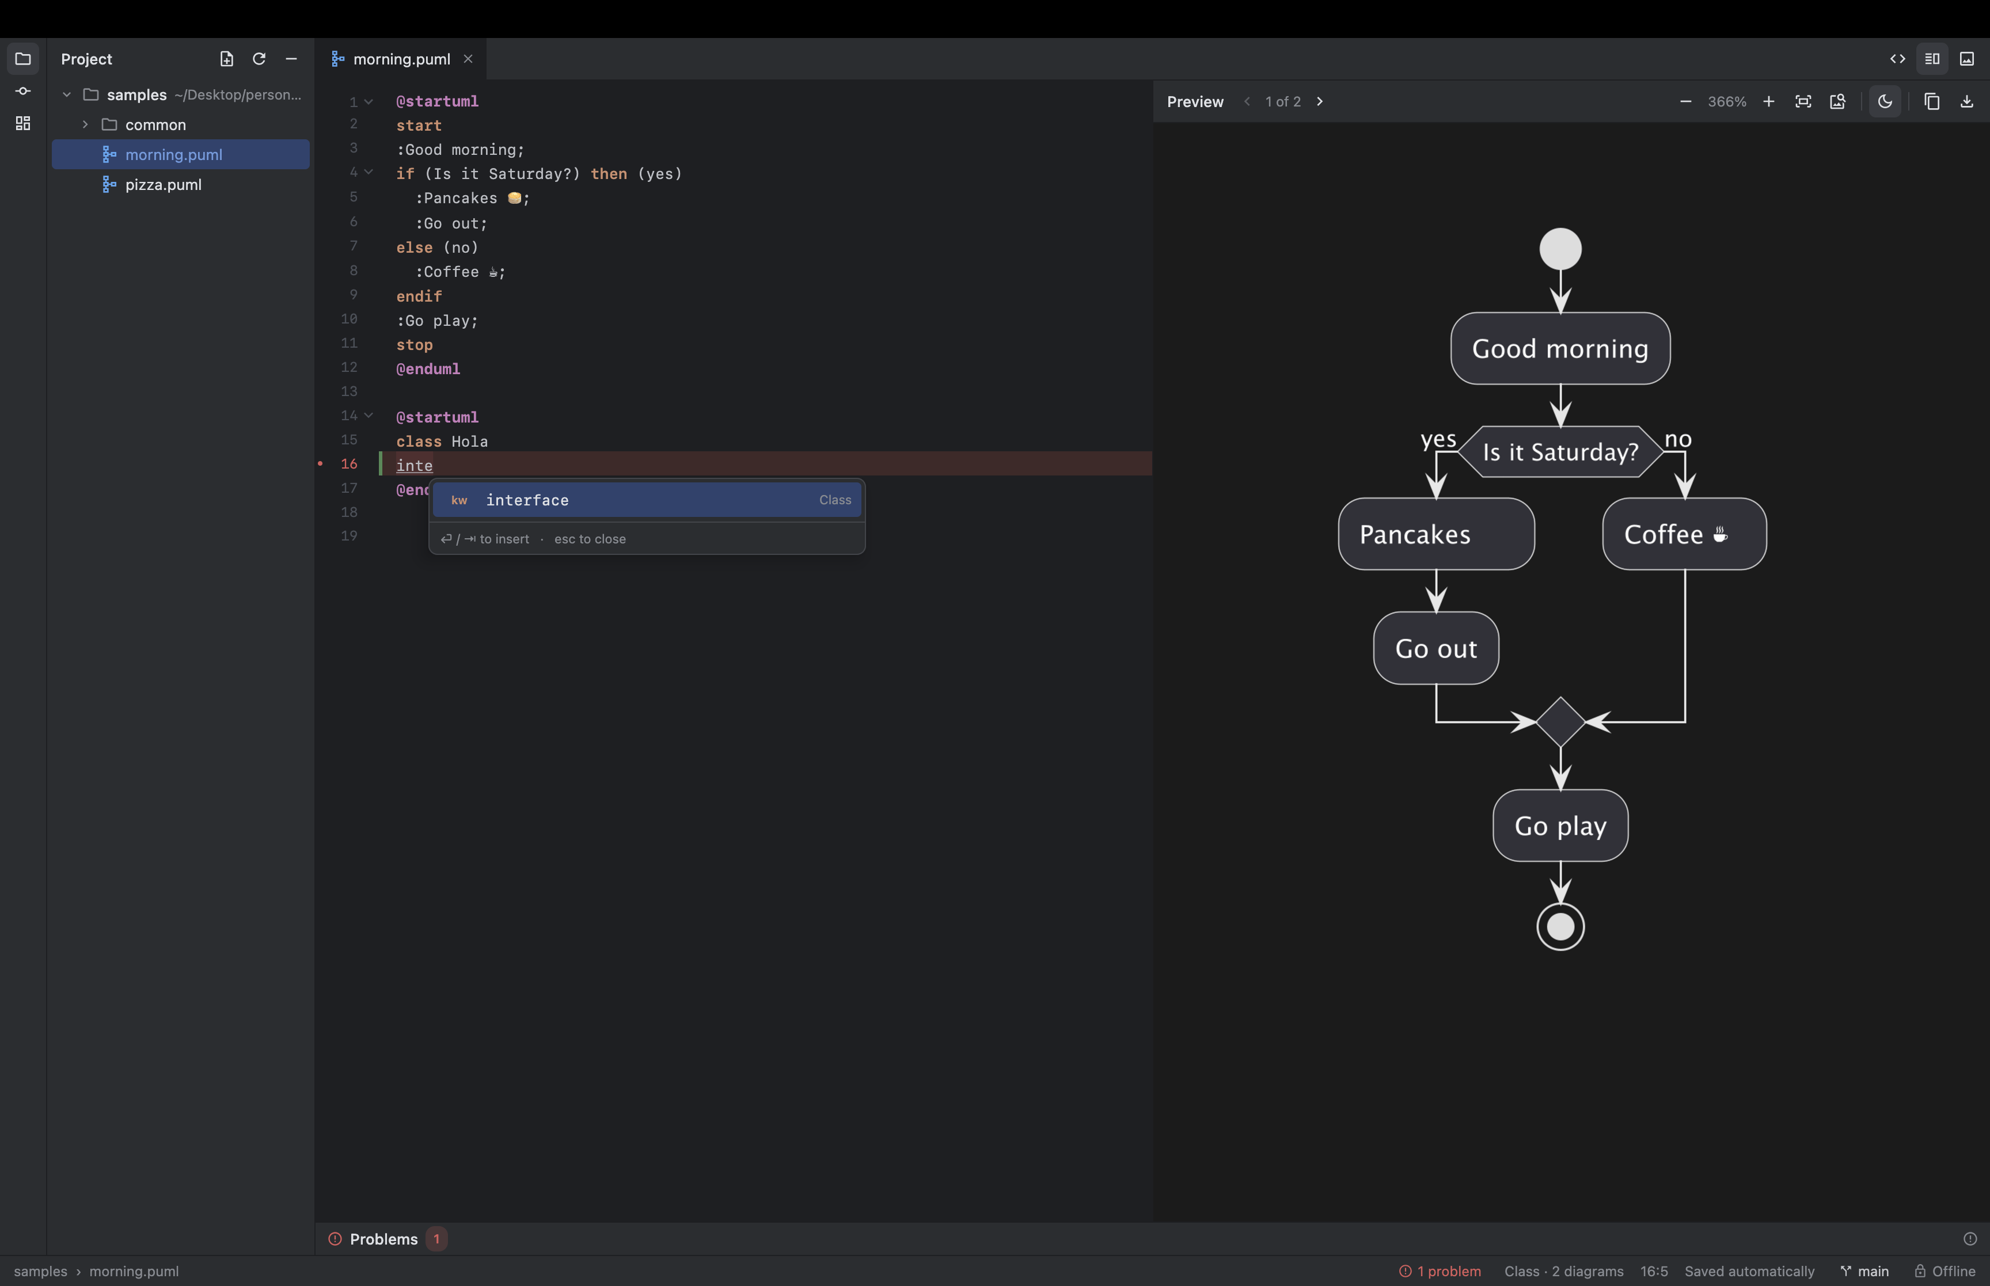Click the 1 of 2 page indicator

(1283, 101)
